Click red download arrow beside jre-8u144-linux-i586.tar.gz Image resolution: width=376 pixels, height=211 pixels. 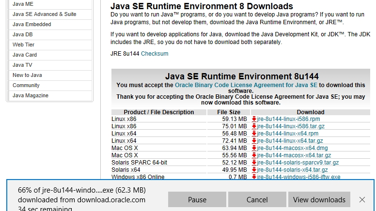(x=254, y=126)
